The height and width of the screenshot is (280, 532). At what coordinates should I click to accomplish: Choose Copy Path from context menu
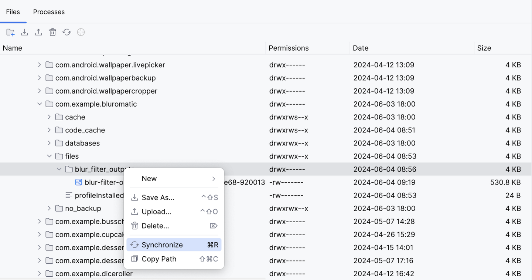point(159,259)
